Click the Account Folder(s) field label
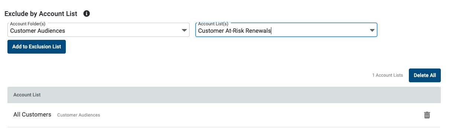This screenshot has height=137, width=449. (28, 24)
